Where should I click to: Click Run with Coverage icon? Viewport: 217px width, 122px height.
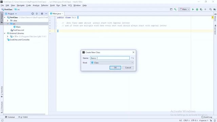click(201, 9)
